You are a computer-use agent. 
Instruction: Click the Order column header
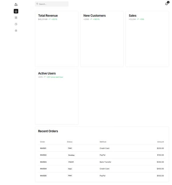click(x=42, y=142)
